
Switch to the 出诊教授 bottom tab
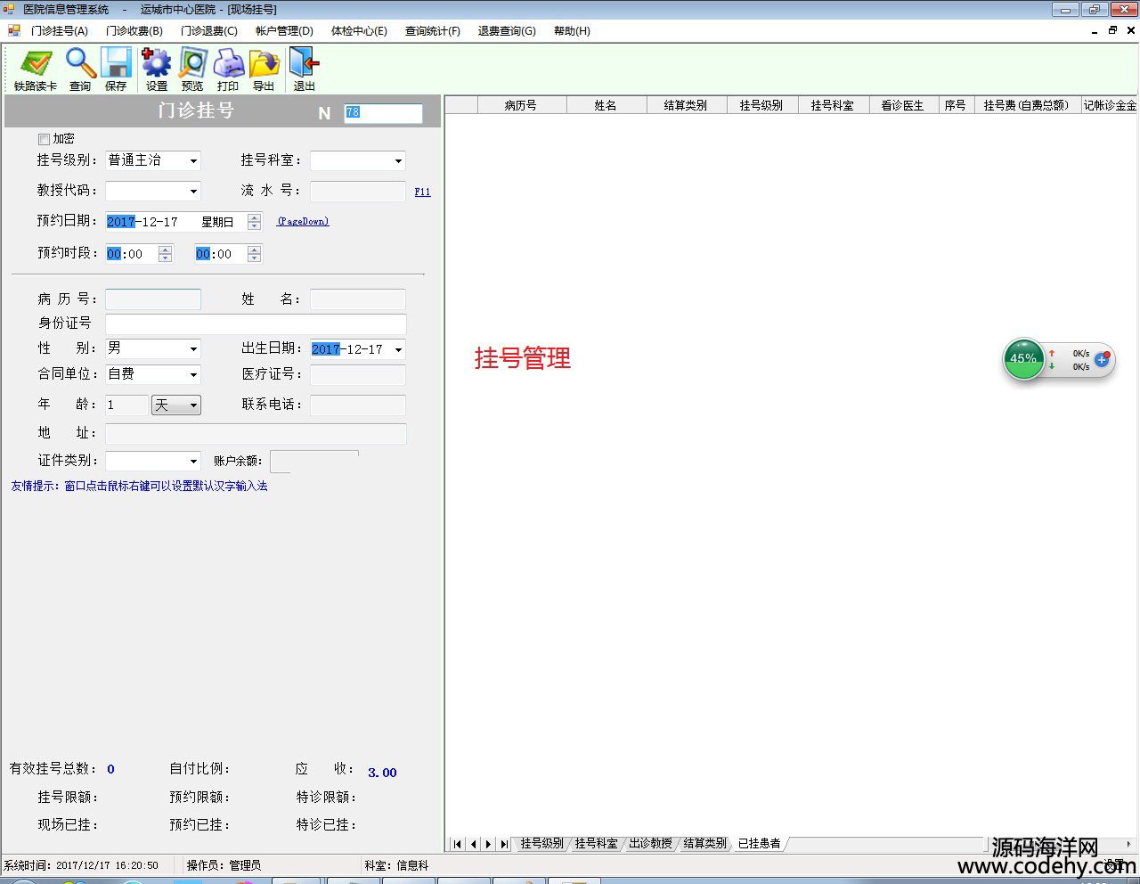coord(650,843)
